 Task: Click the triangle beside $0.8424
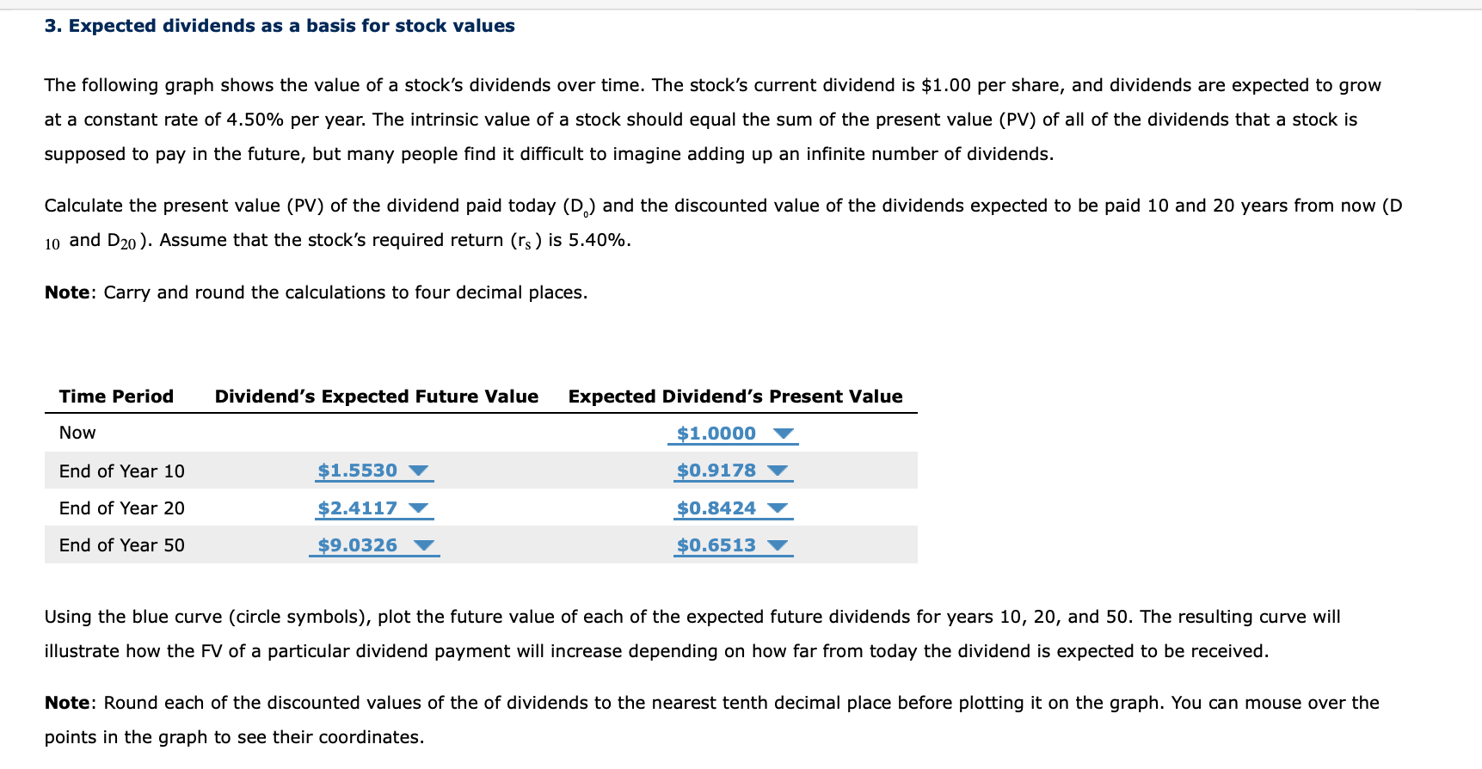tap(778, 508)
